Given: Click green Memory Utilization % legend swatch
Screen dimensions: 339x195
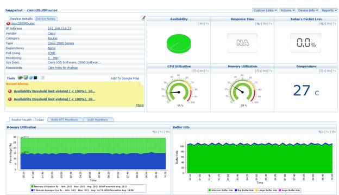Looking at the screenshot, I should 33,186.
